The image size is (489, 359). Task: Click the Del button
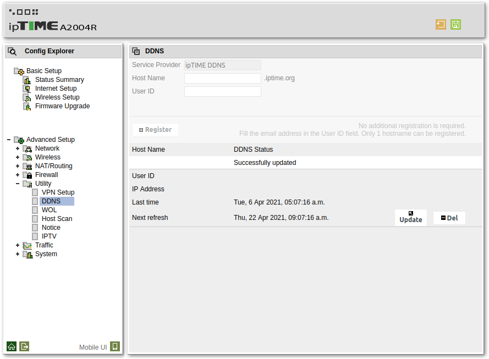[449, 218]
